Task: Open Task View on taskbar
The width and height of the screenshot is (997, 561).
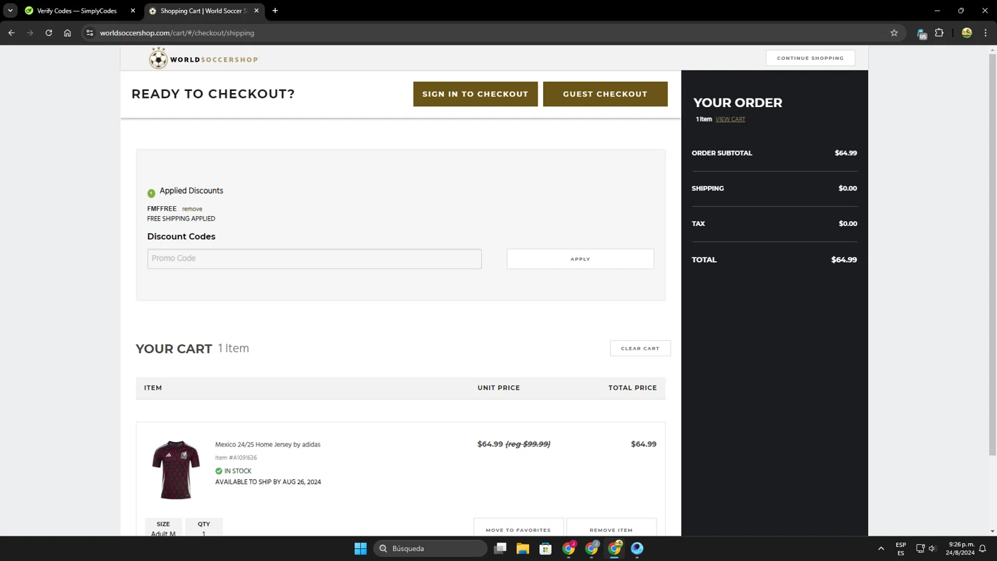Action: [500, 548]
